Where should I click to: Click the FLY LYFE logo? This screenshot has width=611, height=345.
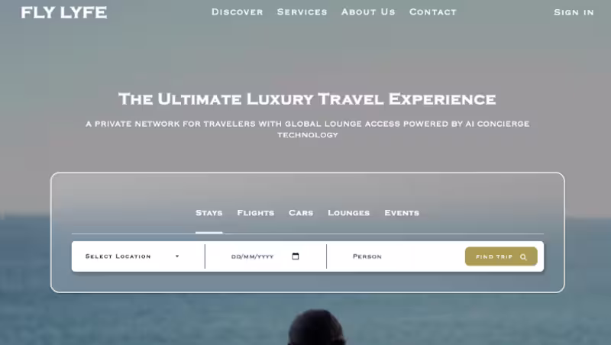pos(64,12)
